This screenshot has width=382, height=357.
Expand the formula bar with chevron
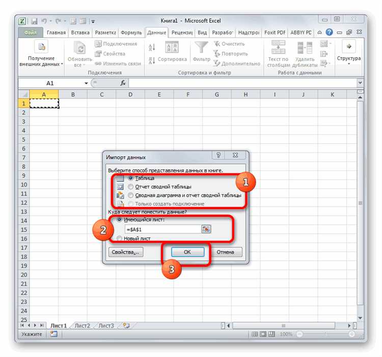pyautogui.click(x=360, y=83)
